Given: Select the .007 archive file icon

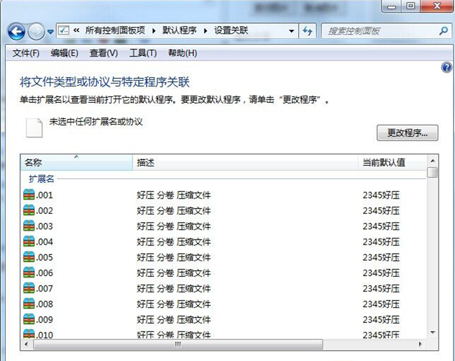Looking at the screenshot, I should (29, 288).
